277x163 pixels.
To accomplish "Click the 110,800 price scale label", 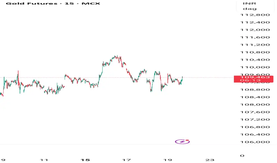I will click(256, 52).
